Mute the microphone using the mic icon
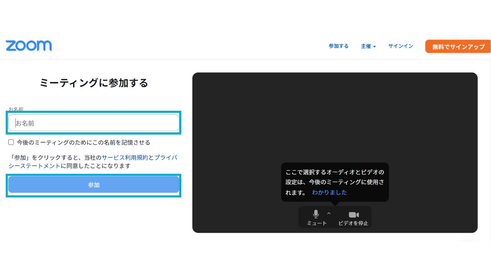491x276 pixels. tap(316, 214)
